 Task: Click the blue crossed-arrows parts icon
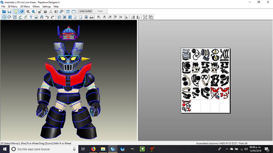[x=65, y=17]
